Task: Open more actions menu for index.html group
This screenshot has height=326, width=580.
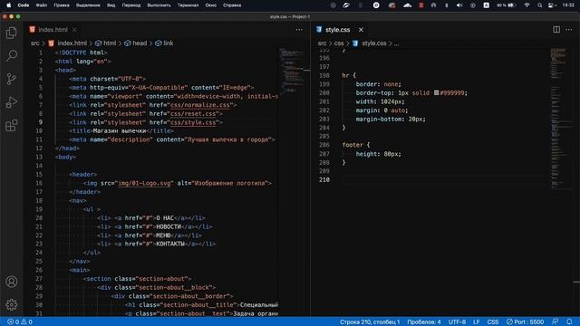Action: coord(299,30)
